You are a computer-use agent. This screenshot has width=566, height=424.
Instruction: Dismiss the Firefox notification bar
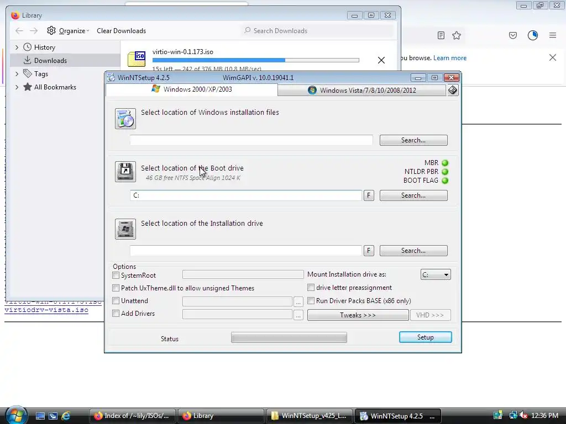pos(553,57)
